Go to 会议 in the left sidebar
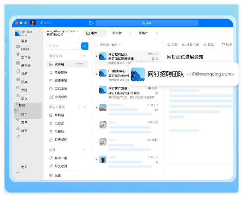The height and width of the screenshot is (197, 243). coord(24,98)
